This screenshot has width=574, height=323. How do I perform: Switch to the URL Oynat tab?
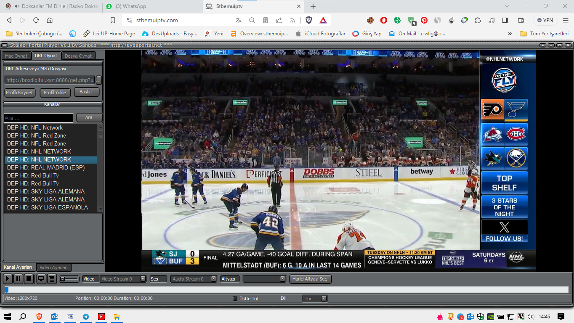tap(46, 56)
